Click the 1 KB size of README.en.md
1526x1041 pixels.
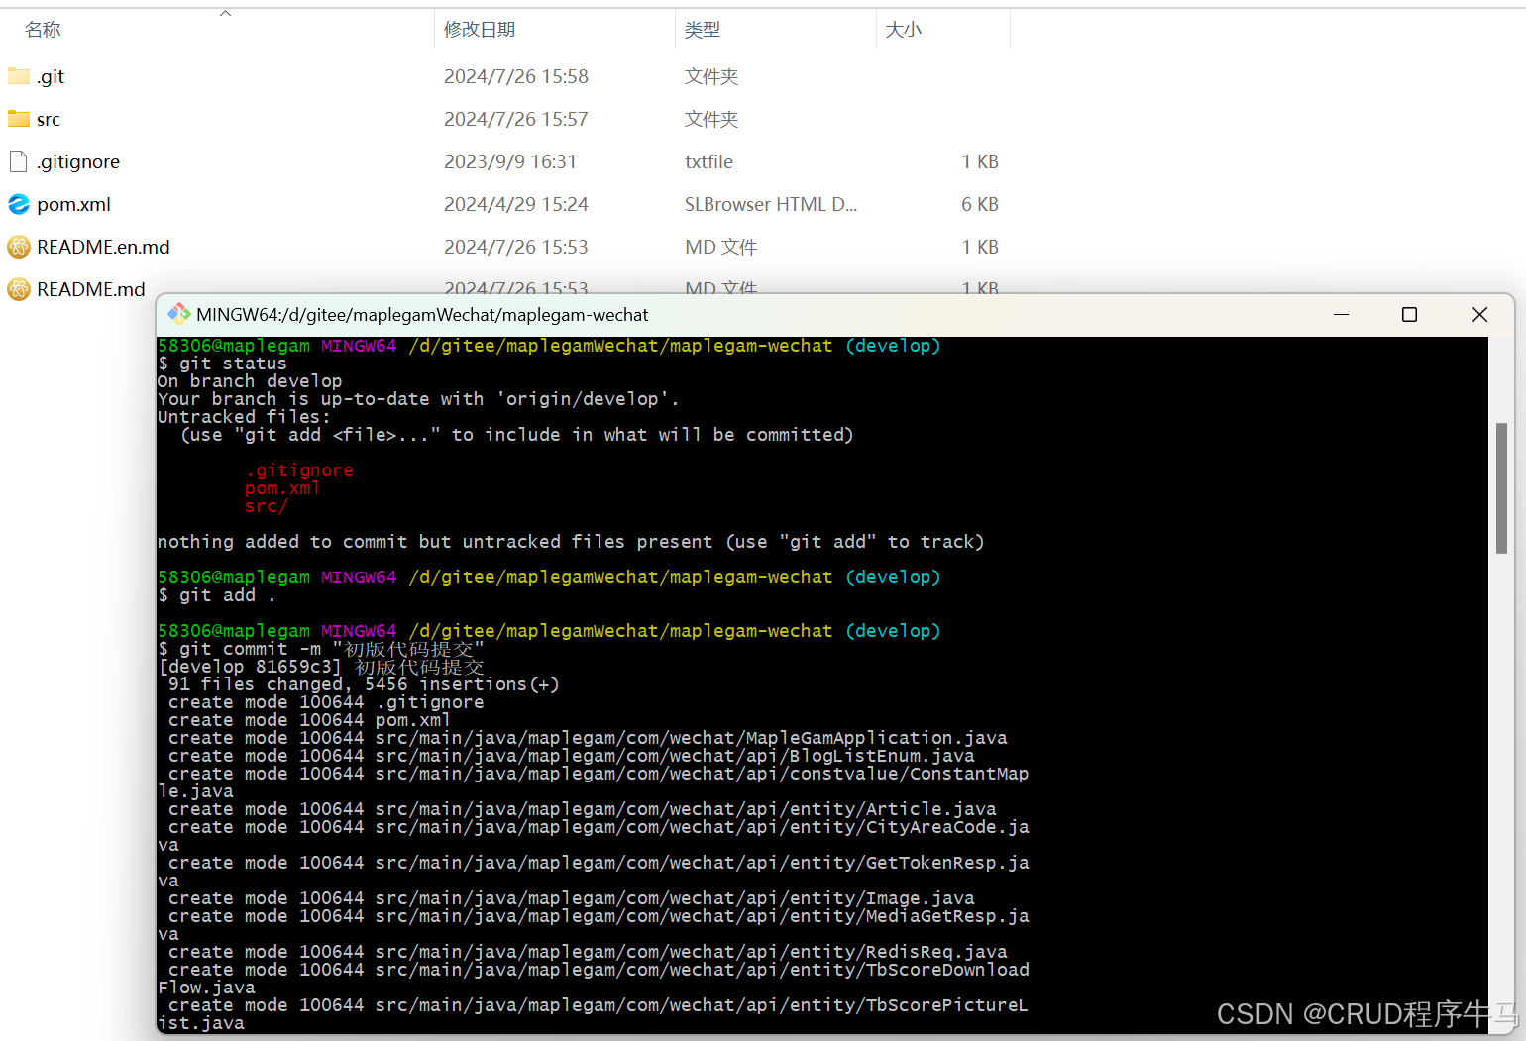pos(980,247)
